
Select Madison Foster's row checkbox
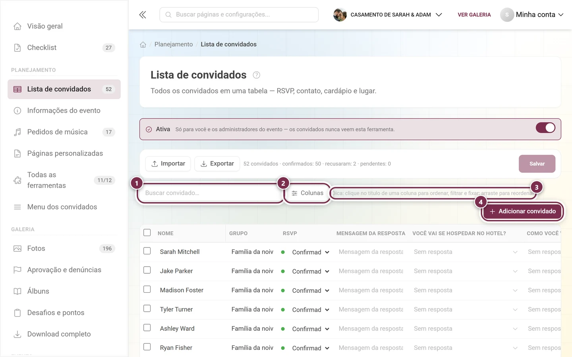click(x=147, y=289)
